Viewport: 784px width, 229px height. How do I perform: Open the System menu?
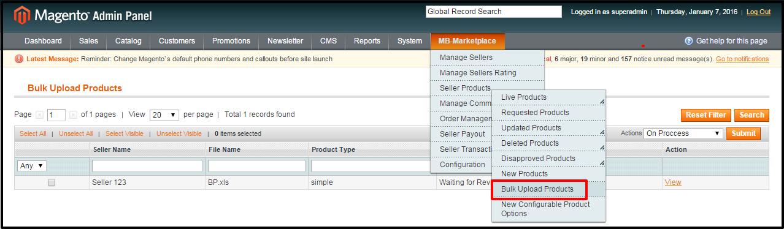click(410, 41)
